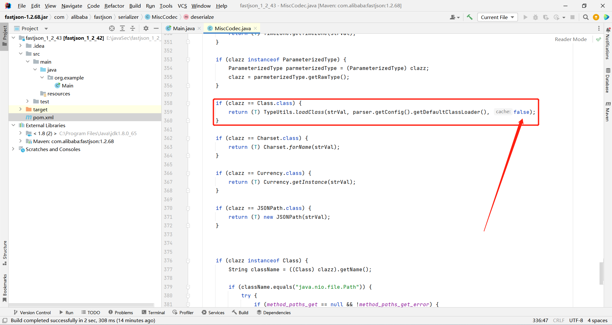The width and height of the screenshot is (612, 325).
Task: Click the UTF-8 encoding indicator
Action: tap(576, 321)
